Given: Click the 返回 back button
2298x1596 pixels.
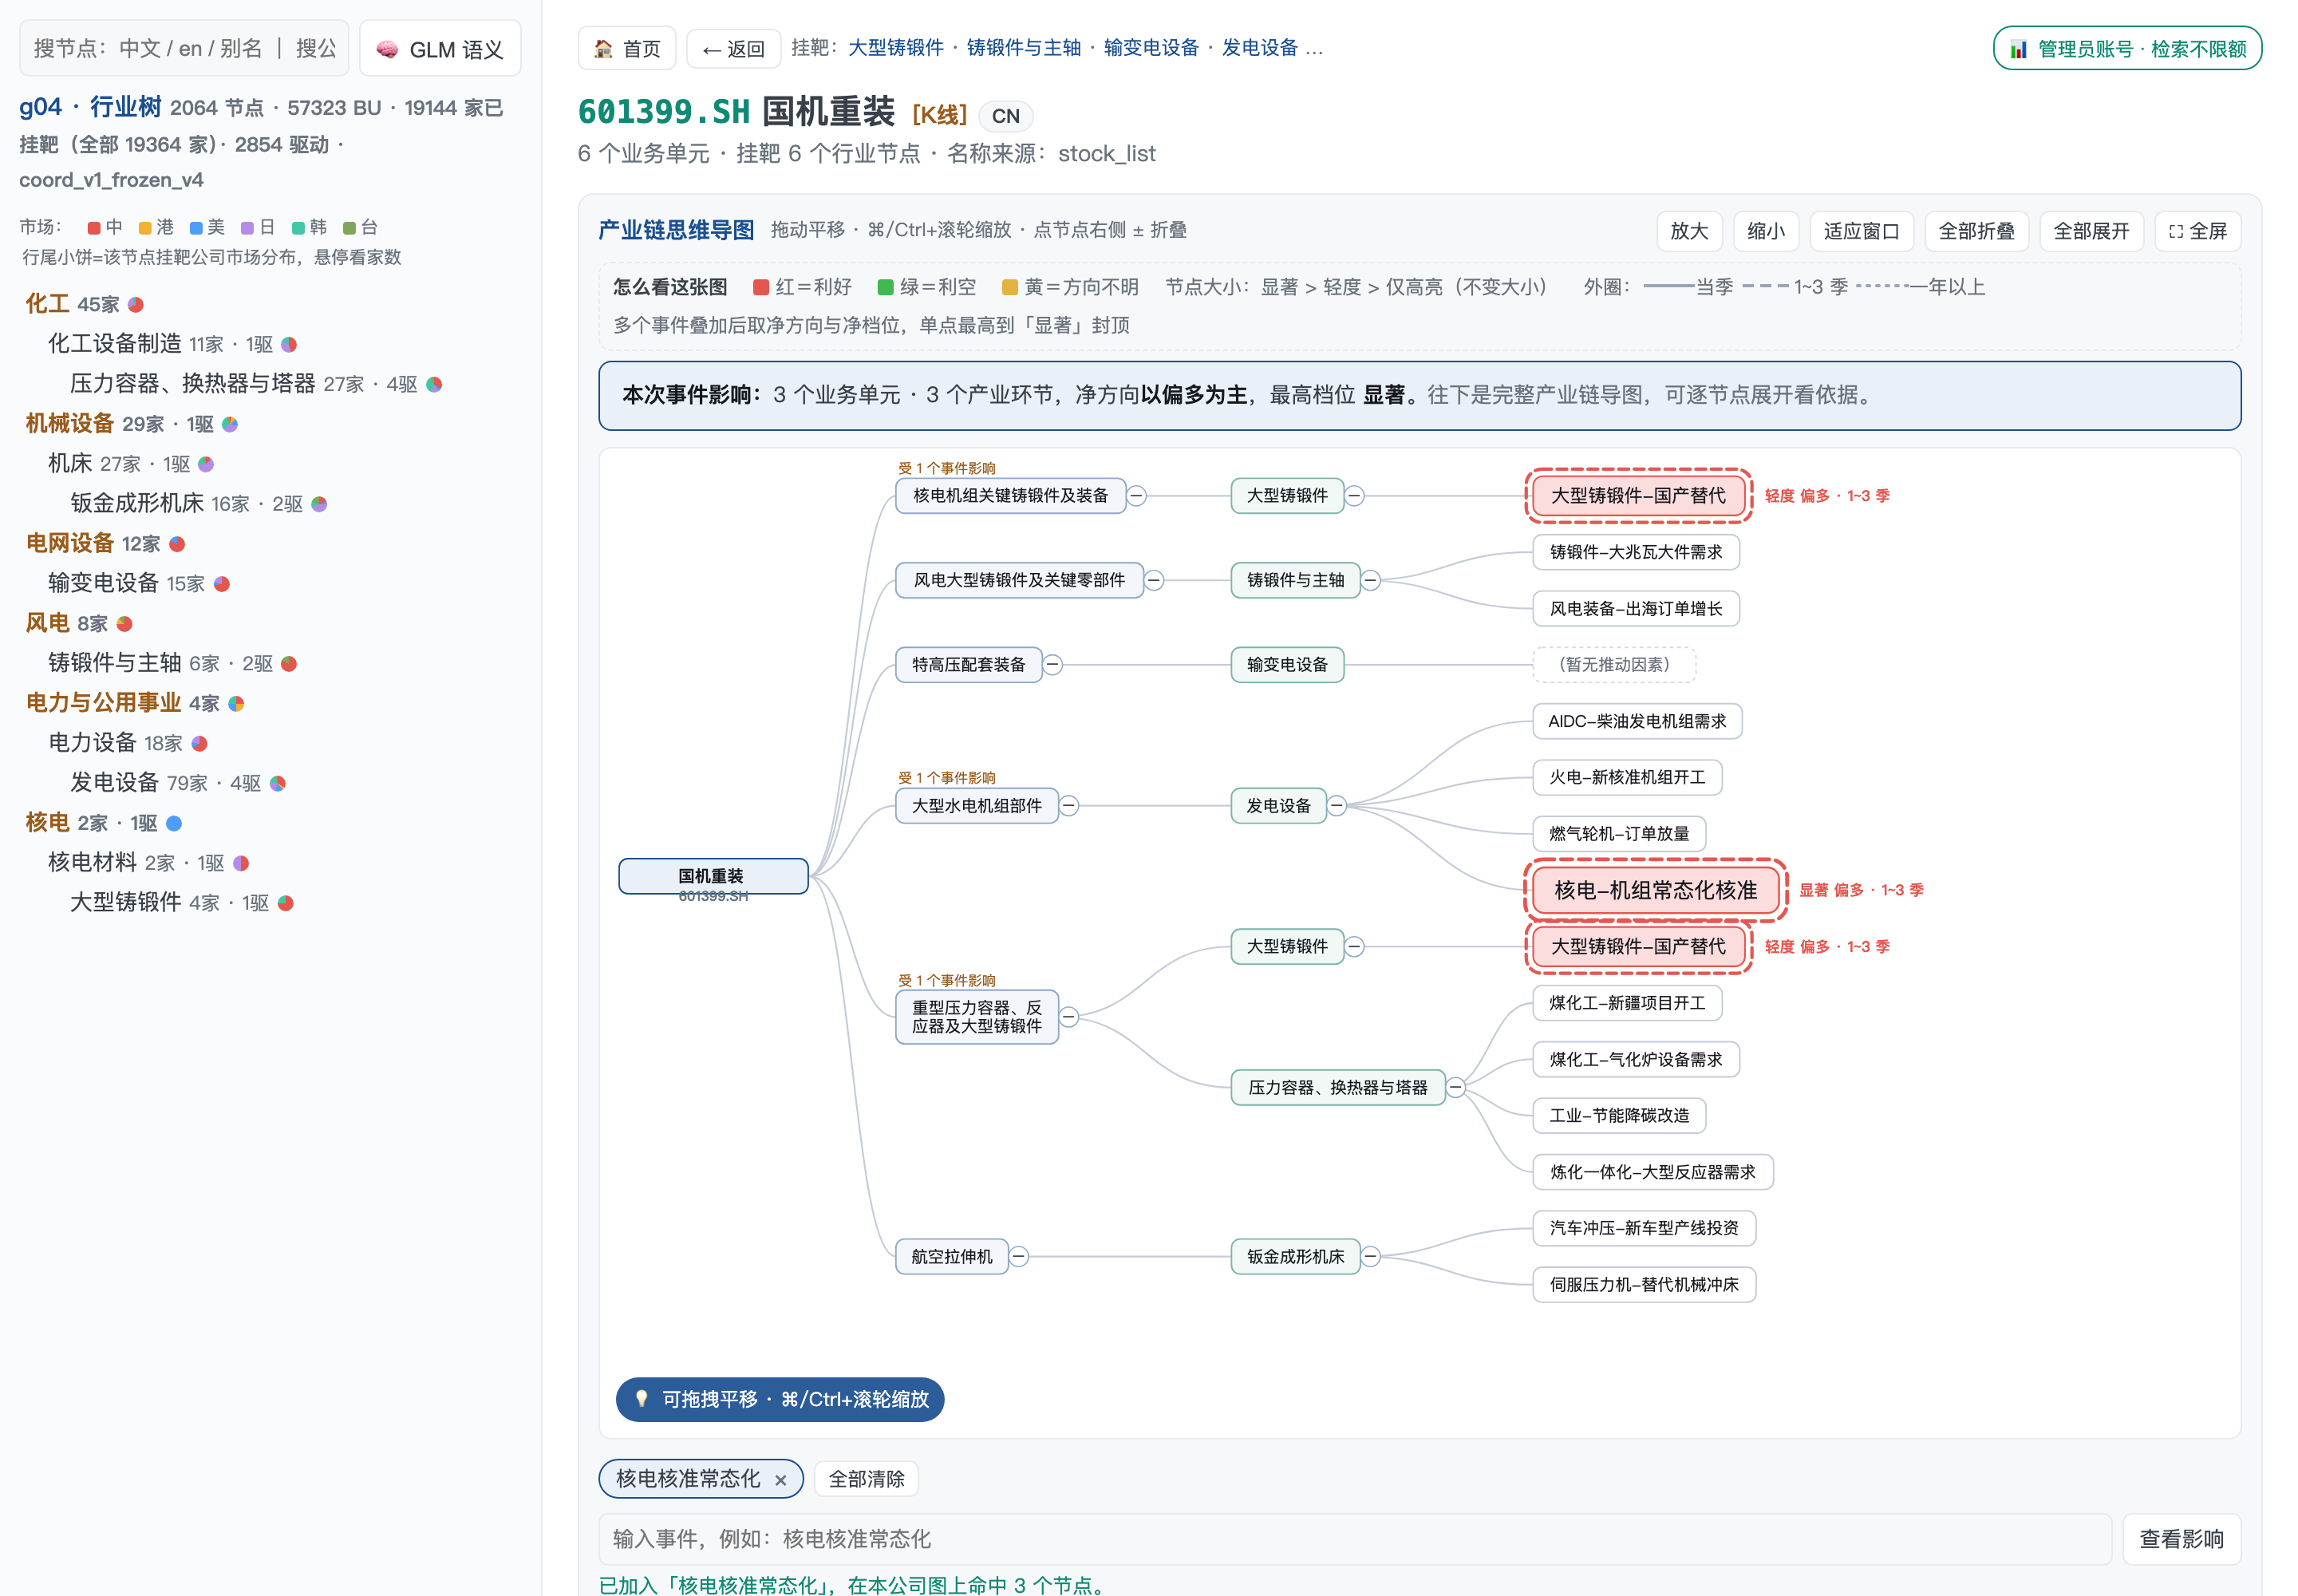Looking at the screenshot, I should (733, 49).
